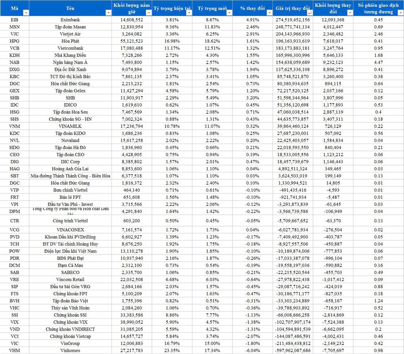Select Đầu tư Văn Phú - Invest cell
Viewport: 404px width, 354px height.
(70, 204)
